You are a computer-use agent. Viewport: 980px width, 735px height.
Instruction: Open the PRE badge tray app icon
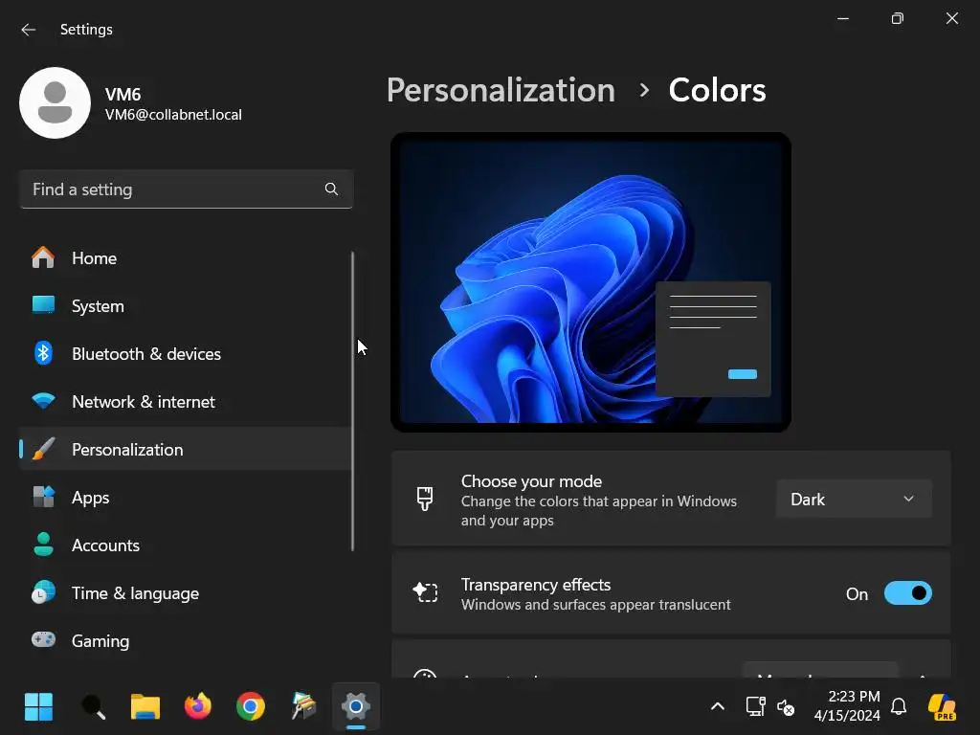click(x=942, y=707)
